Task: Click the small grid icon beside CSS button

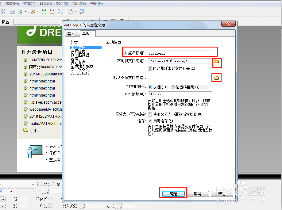Action: tap(58, 185)
